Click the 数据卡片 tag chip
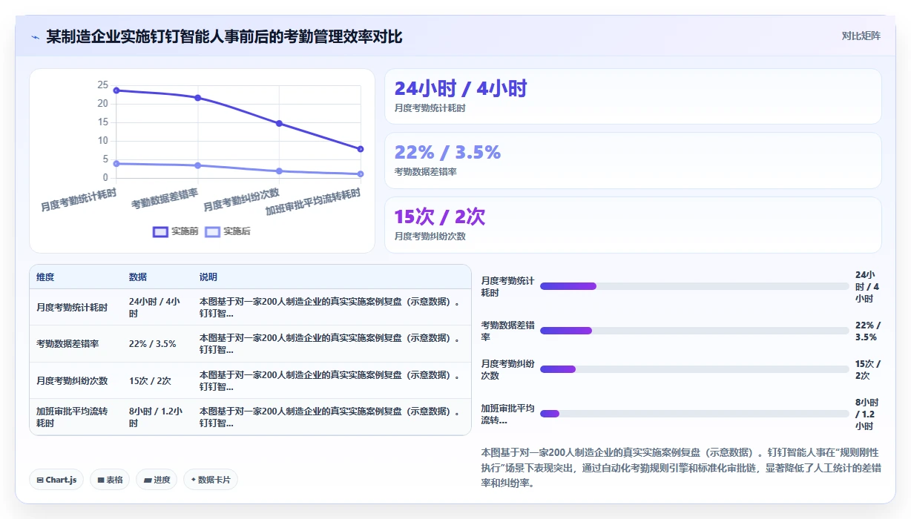 211,480
